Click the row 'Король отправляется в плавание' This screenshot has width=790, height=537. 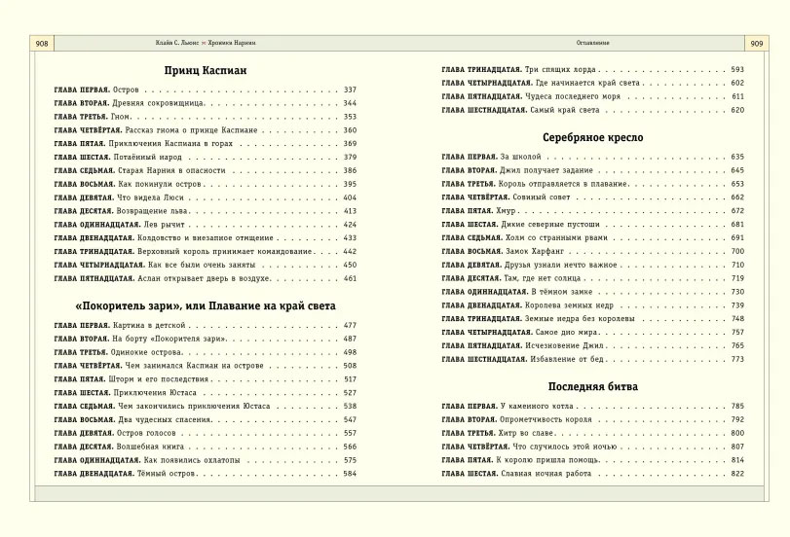point(593,184)
